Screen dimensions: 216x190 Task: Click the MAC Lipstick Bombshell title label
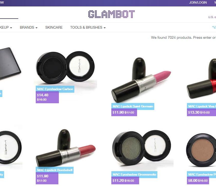(x=55, y=170)
